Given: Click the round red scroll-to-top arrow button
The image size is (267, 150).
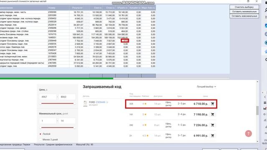Looking at the screenshot, I should tap(249, 133).
